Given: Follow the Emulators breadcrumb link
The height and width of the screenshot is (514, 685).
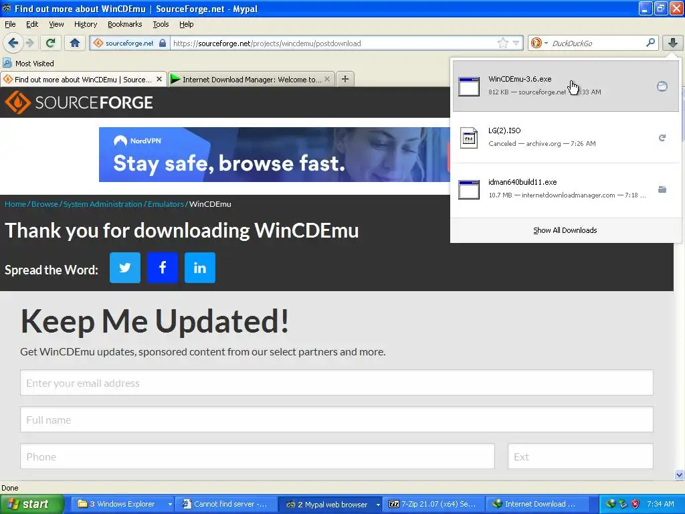Looking at the screenshot, I should tap(166, 204).
